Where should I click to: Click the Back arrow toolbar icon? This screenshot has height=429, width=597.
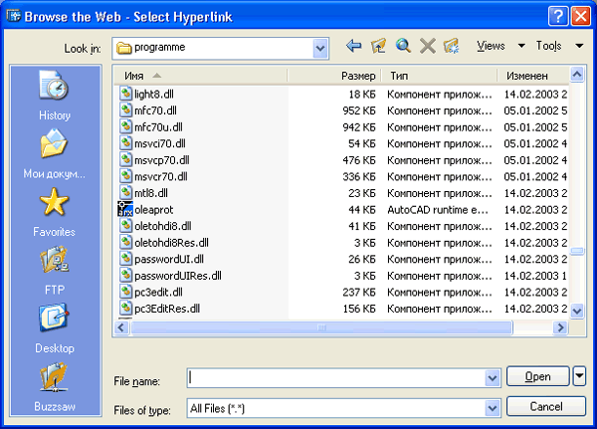tap(353, 46)
